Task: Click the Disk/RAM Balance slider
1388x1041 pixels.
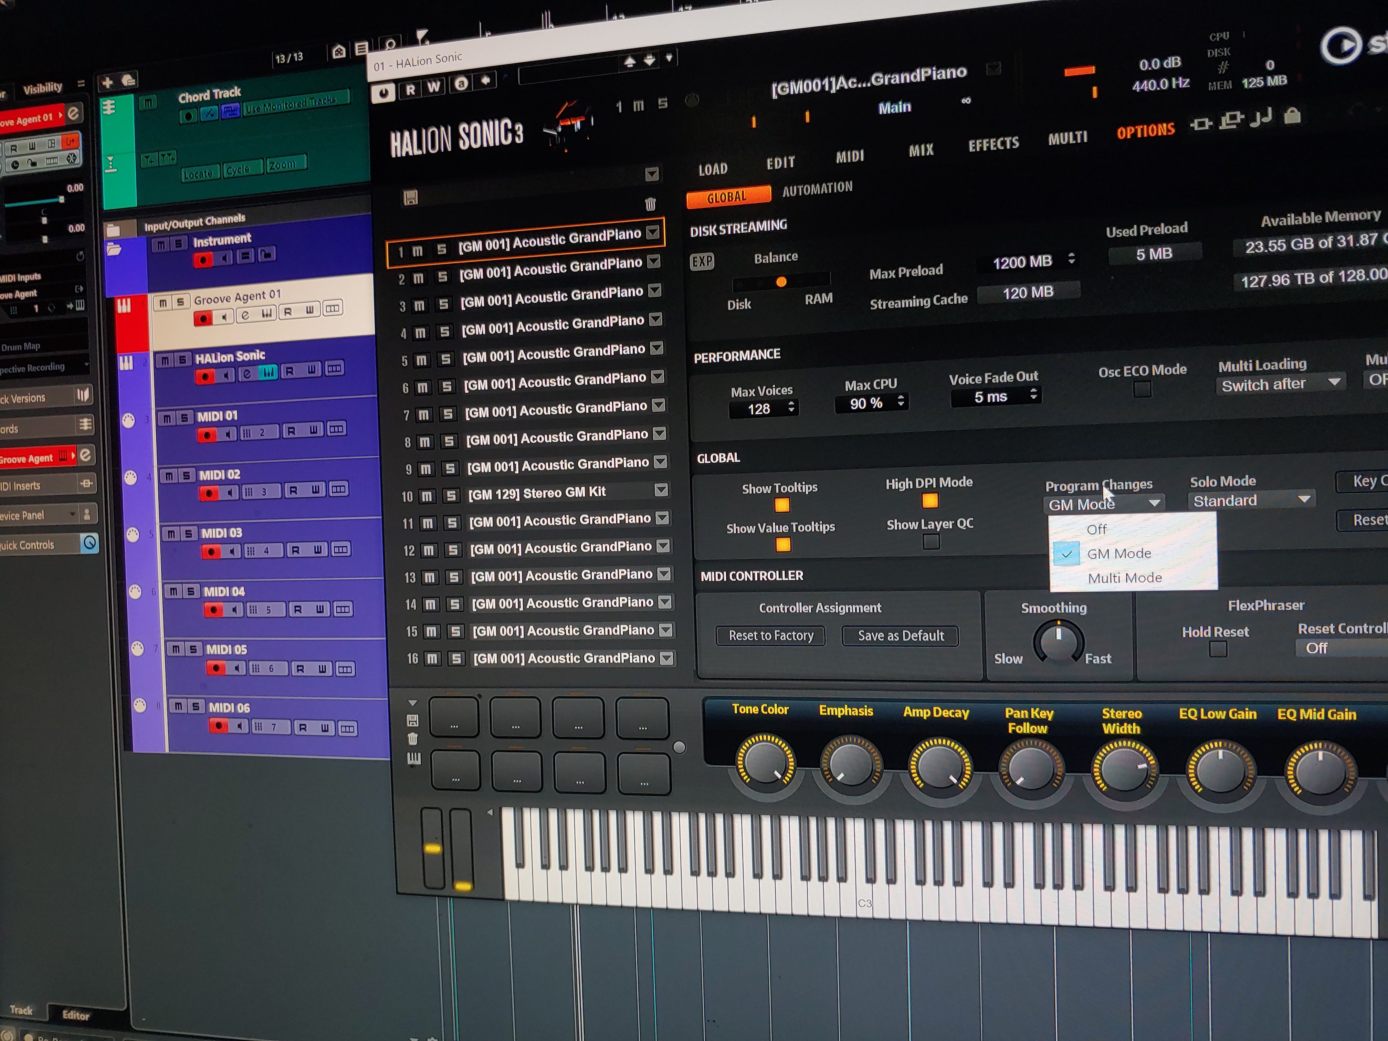Action: (x=781, y=282)
